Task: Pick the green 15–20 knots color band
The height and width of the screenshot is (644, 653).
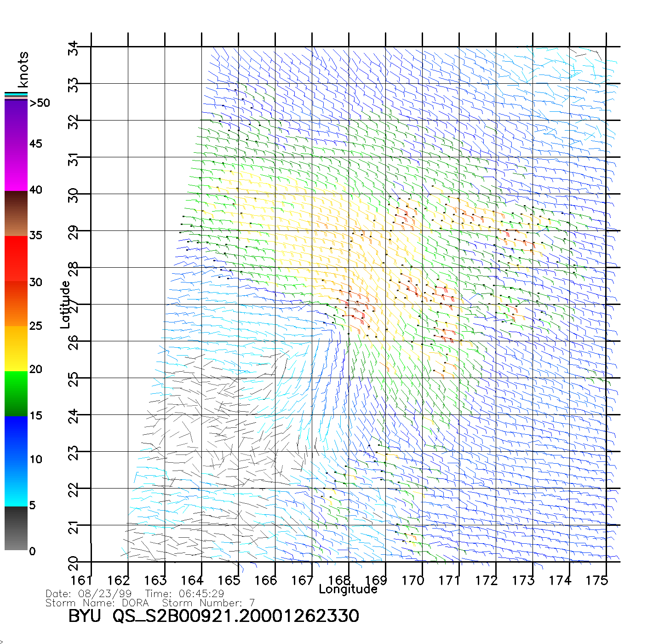Action: coord(16,393)
